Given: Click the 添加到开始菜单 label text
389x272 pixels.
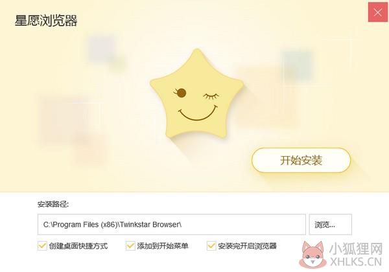Looking at the screenshot, I should (x=163, y=246).
